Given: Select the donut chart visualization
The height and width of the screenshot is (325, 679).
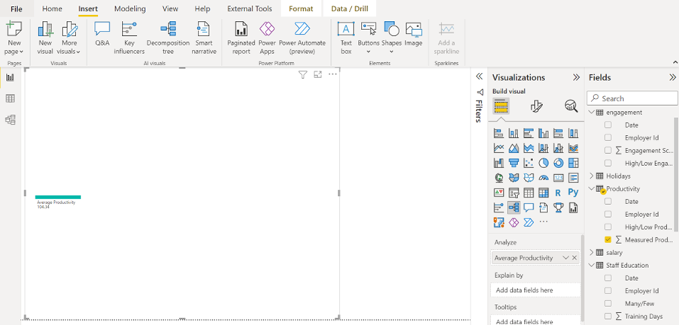Looking at the screenshot, I should (x=558, y=162).
